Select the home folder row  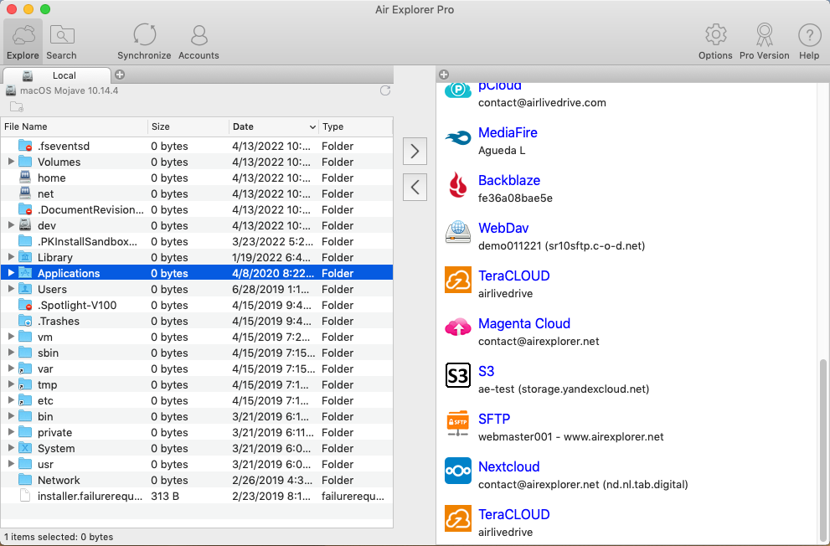click(196, 178)
